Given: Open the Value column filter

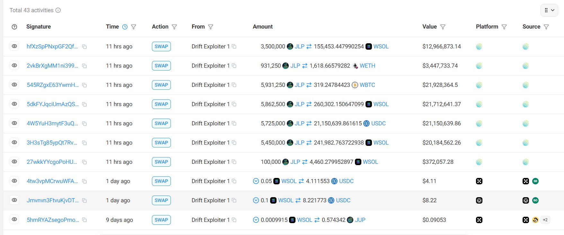Looking at the screenshot, I should 443,27.
